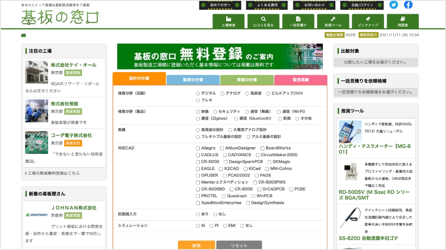This screenshot has width=446, height=250.
Task: Select the デジタル radio button
Action: click(x=198, y=93)
